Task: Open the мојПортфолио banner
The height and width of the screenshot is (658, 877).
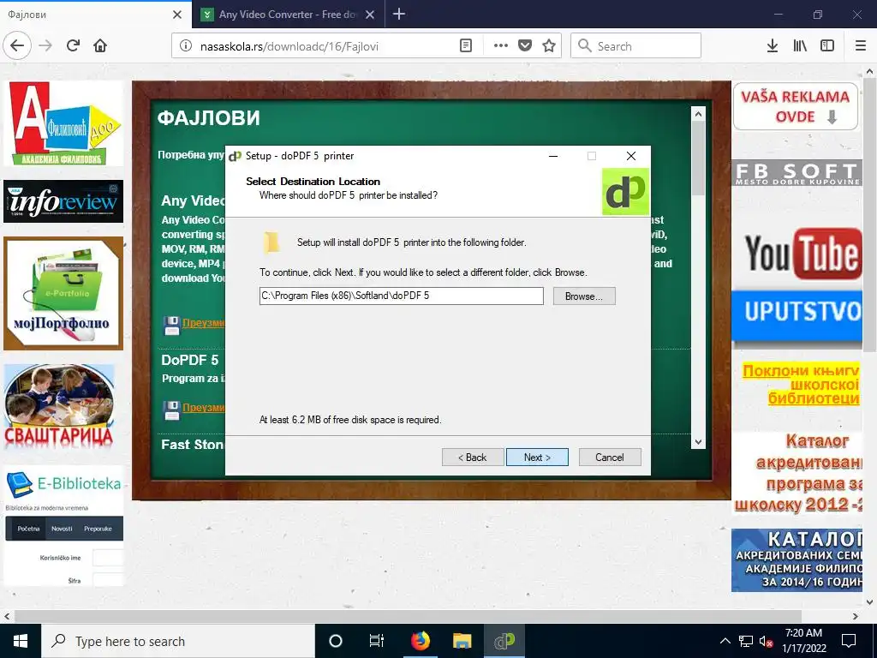Action: point(63,293)
